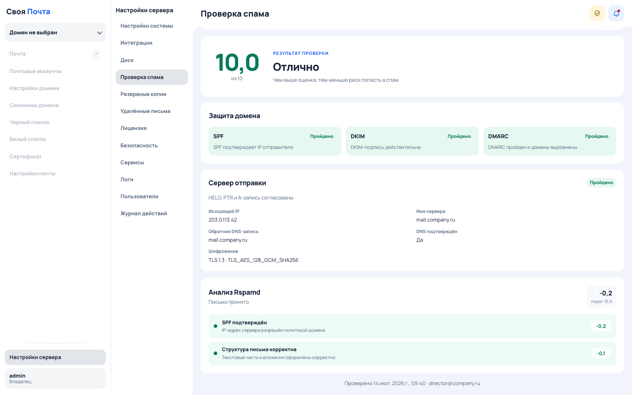Viewport: 632px width, 395px height.
Task: Click the outgoing IP 203.0.113.42
Action: click(223, 220)
